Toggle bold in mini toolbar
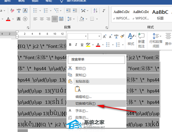172x132 pixels. 70,45
